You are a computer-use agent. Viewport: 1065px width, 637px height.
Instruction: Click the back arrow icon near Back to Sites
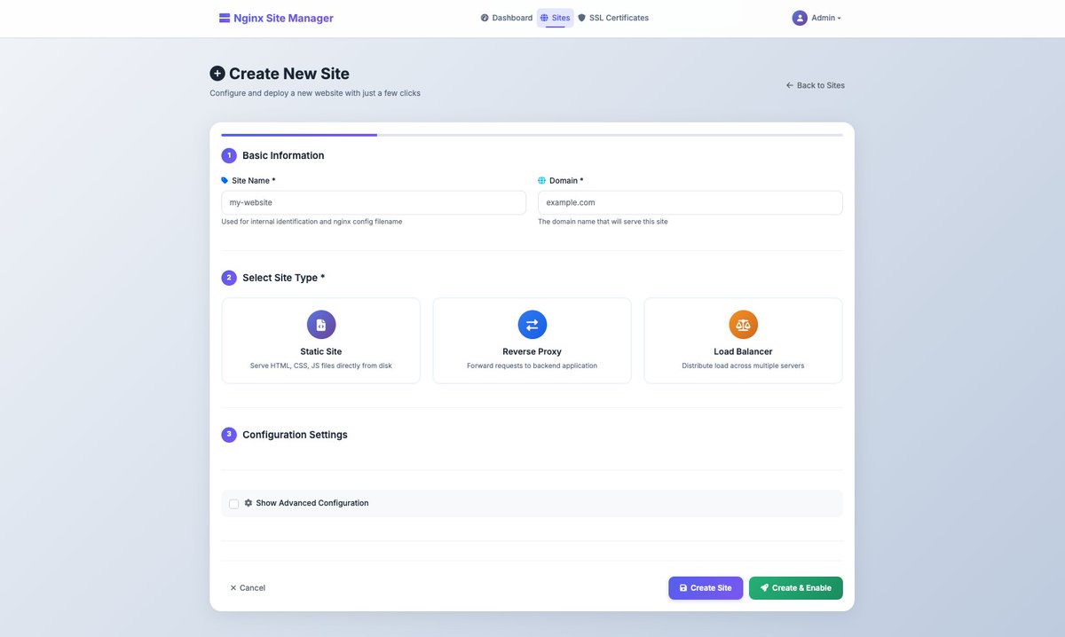coord(790,85)
